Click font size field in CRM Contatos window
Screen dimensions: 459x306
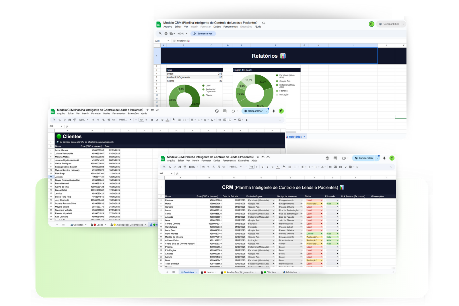tap(252, 167)
